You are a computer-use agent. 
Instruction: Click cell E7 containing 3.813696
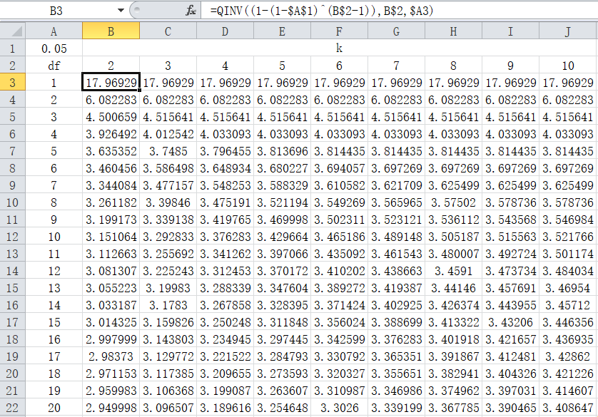282,151
